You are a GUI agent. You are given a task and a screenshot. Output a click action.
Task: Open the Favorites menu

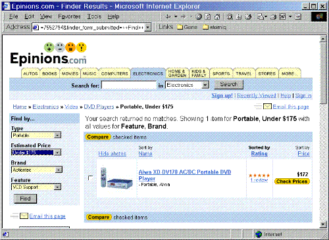(x=69, y=16)
